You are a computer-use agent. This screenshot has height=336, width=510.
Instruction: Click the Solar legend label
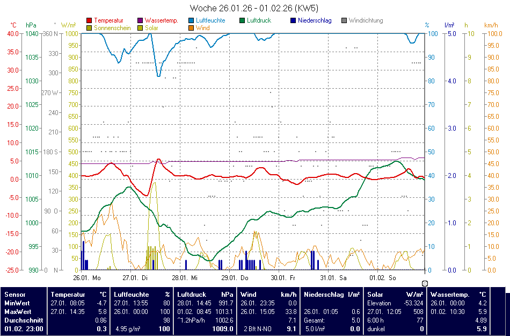click(151, 28)
